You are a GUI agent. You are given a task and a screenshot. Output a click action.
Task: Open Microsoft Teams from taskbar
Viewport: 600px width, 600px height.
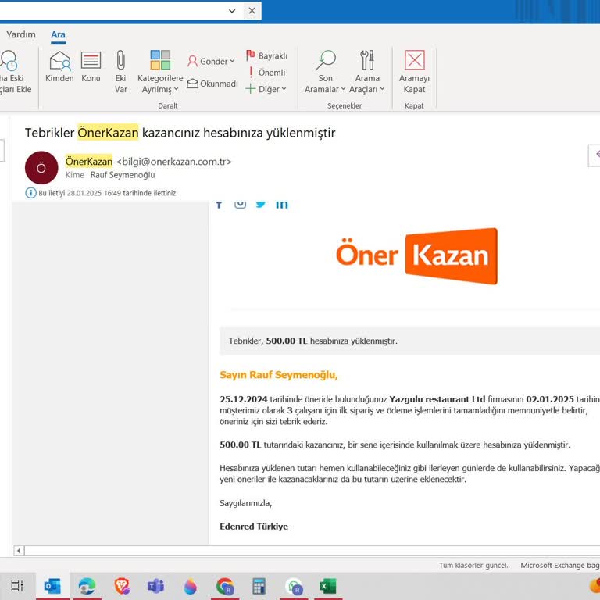pyautogui.click(x=155, y=586)
